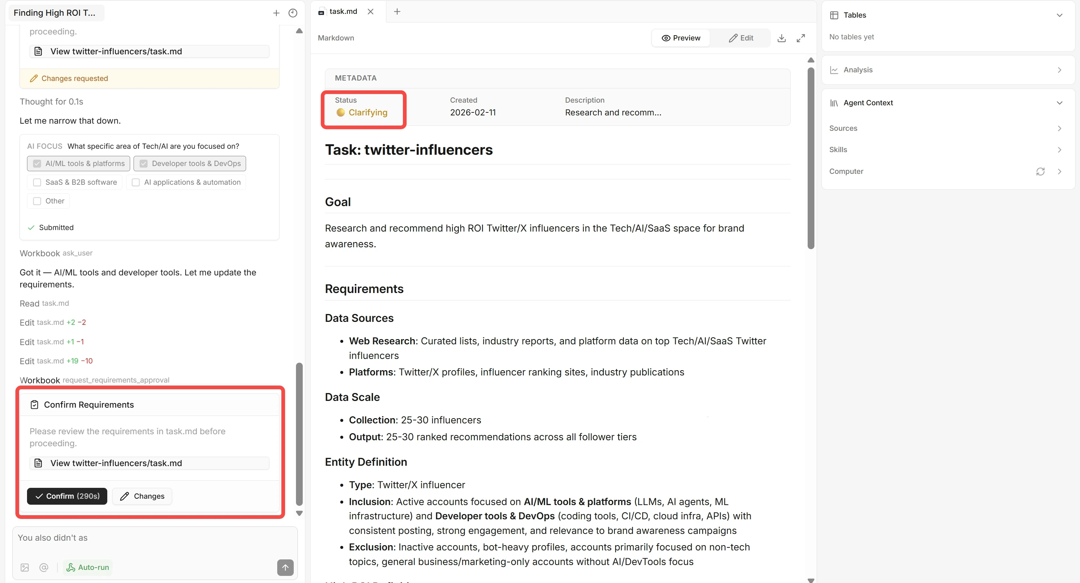This screenshot has height=583, width=1080.
Task: Click the Changes button
Action: 142,496
